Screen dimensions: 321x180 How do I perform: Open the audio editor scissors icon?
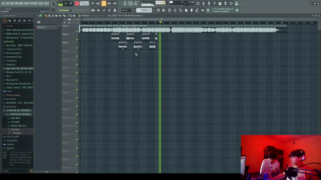[x=203, y=3]
